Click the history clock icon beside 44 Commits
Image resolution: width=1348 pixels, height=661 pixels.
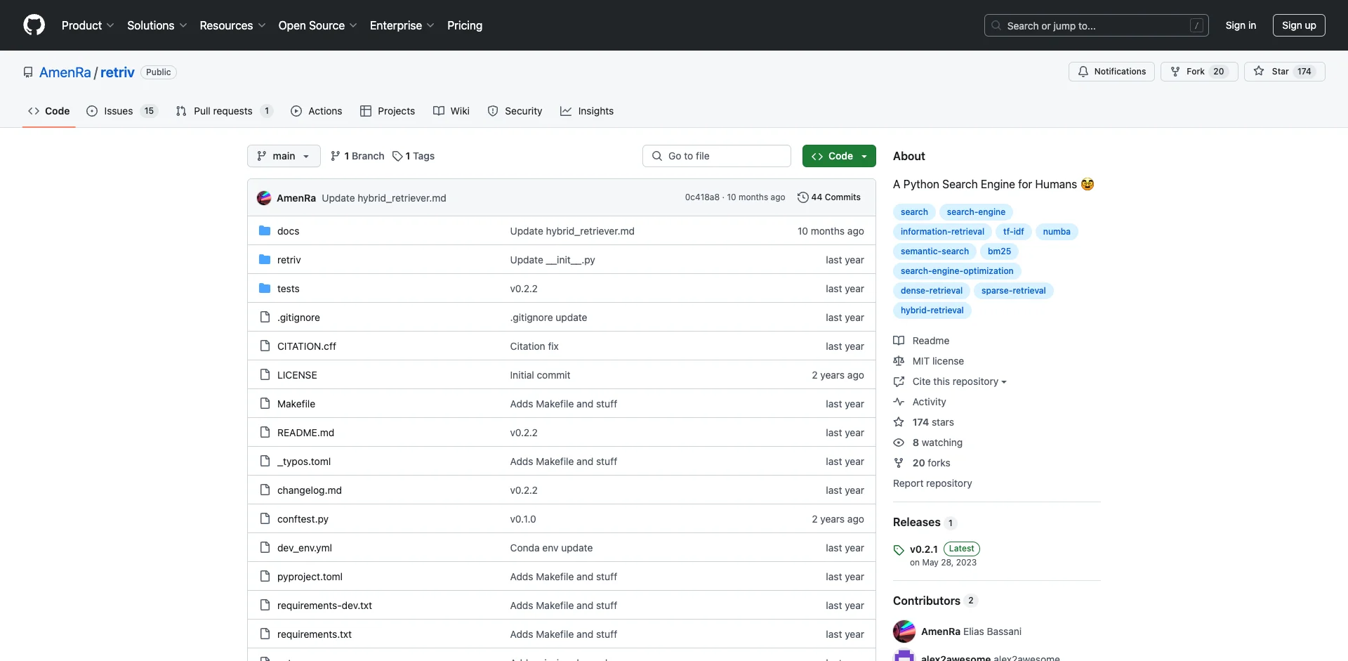802,197
